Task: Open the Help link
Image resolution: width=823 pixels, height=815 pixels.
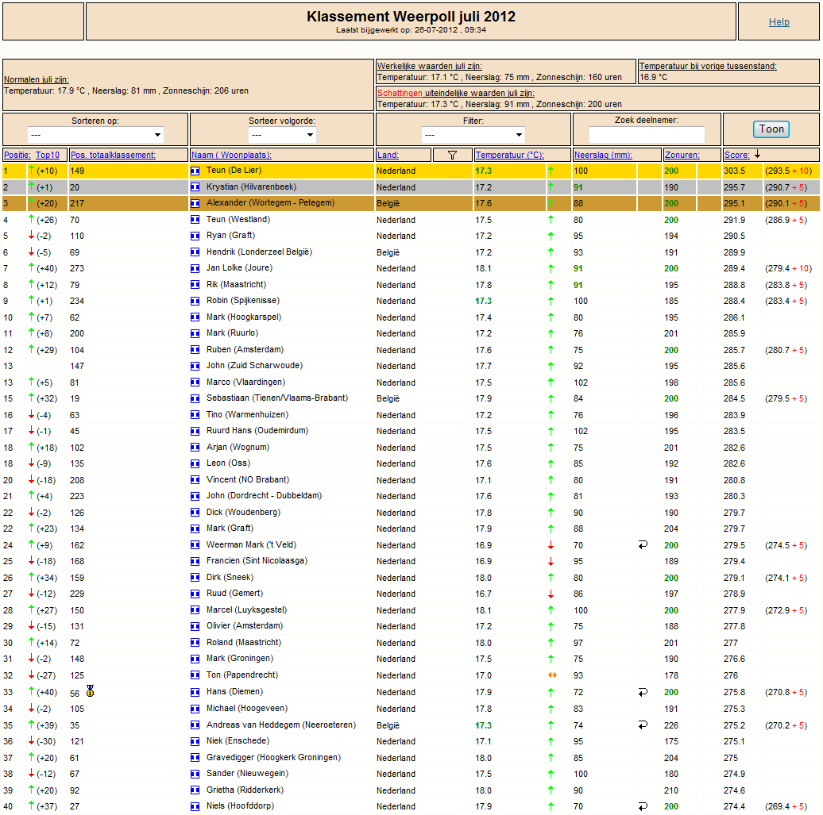Action: 779,22
